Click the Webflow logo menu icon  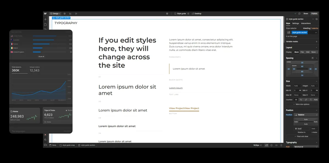(x=46, y=13)
